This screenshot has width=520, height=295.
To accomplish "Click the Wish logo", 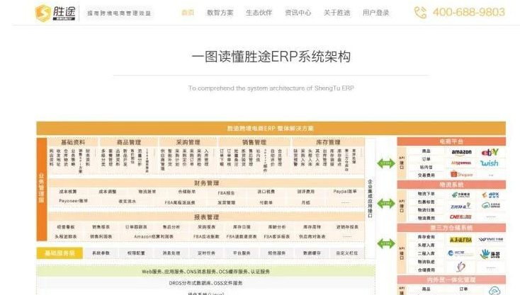I will pos(490,163).
